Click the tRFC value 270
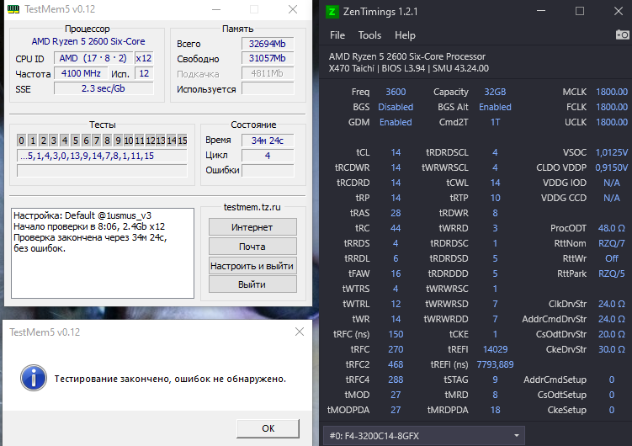Viewport: 632px width, 446px height. (396, 349)
